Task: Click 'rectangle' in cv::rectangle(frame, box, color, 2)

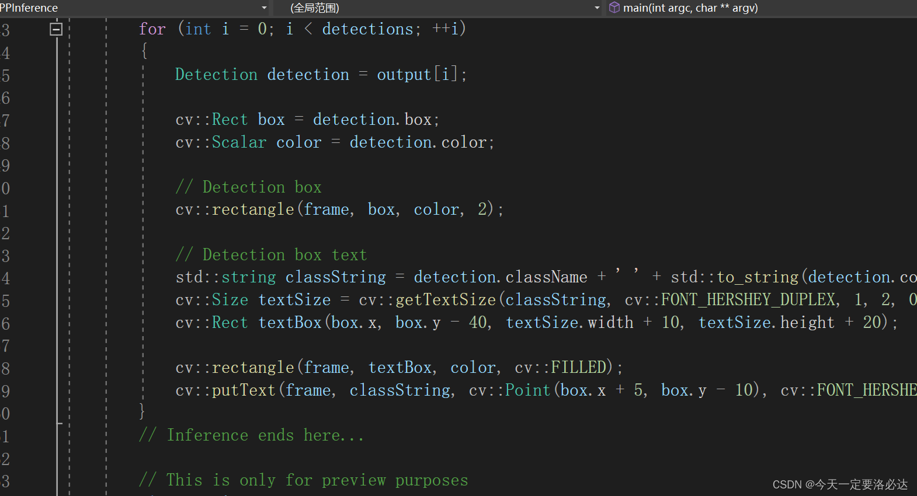Action: [252, 209]
